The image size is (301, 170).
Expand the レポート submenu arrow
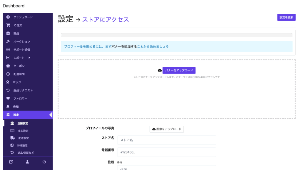click(x=29, y=58)
